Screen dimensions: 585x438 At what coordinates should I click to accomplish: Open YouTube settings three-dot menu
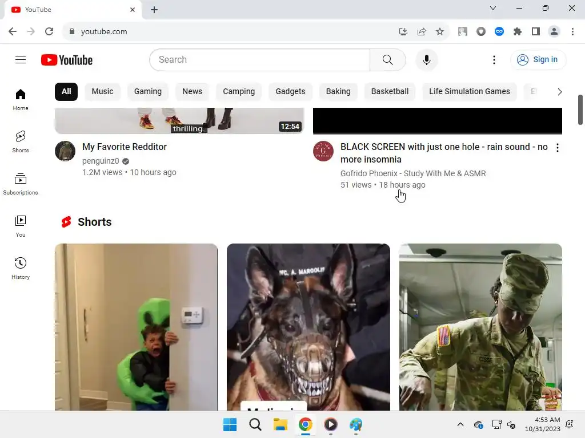494,59
